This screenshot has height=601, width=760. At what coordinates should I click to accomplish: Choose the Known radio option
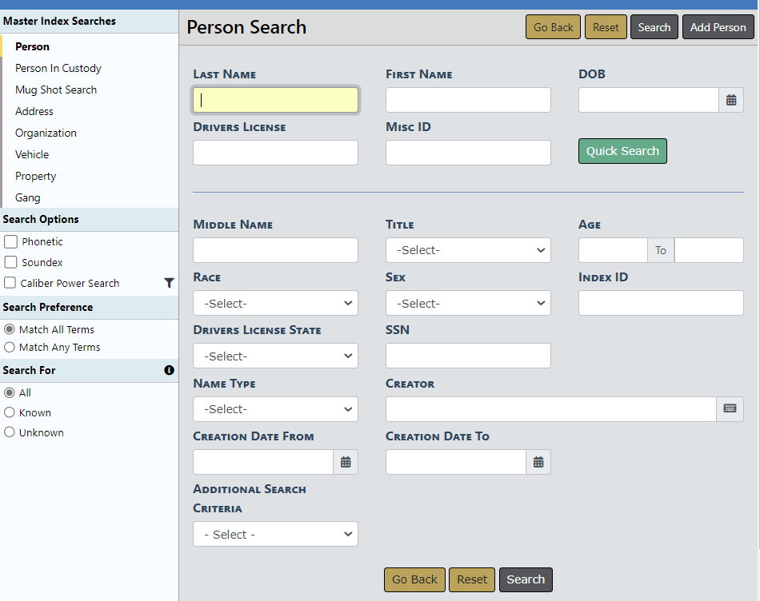[x=10, y=412]
